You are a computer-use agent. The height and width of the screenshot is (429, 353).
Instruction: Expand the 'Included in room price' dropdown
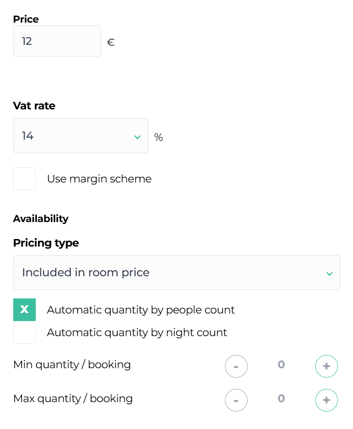(x=176, y=272)
